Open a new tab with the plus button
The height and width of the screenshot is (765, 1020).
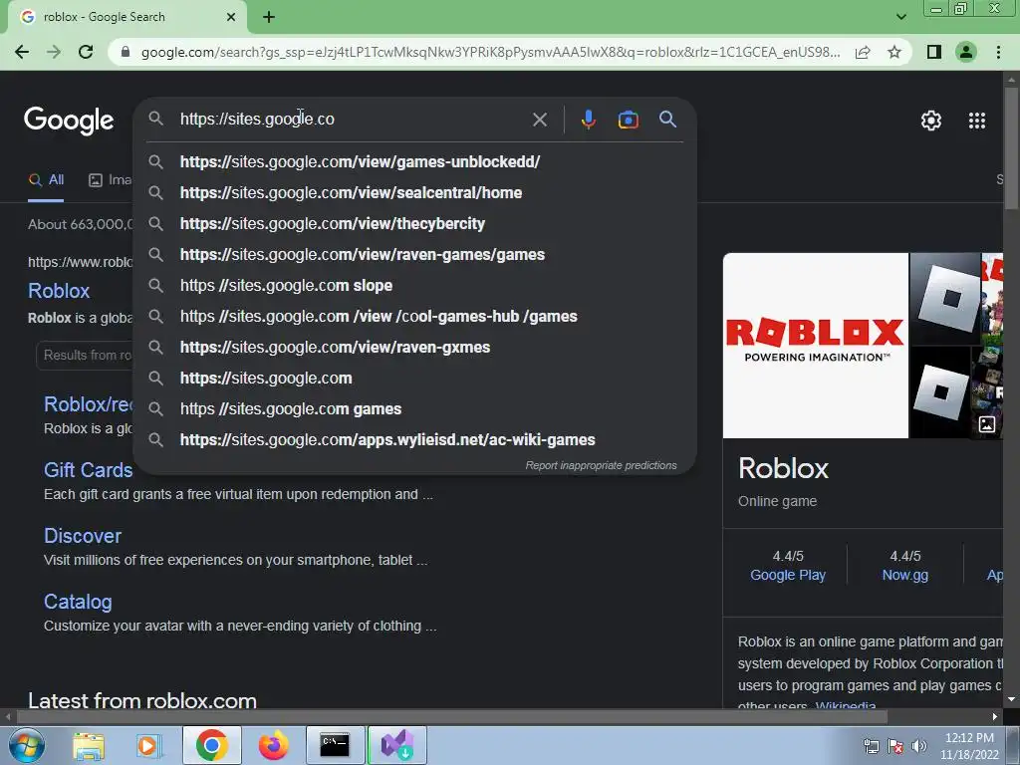(x=269, y=17)
